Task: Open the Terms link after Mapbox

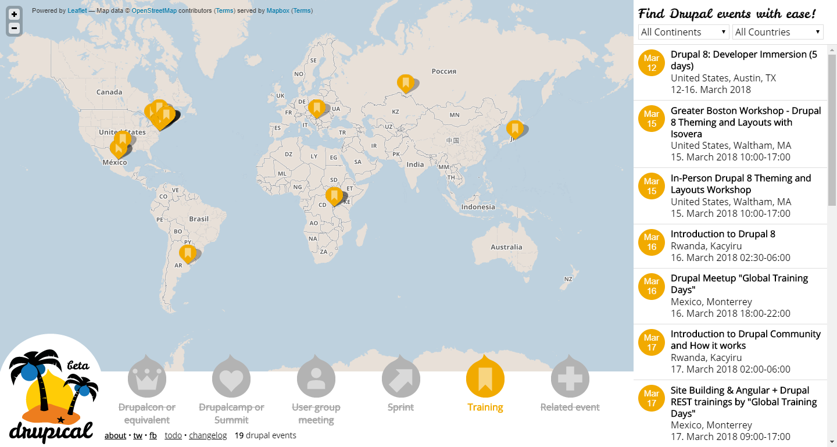Action: click(x=302, y=10)
